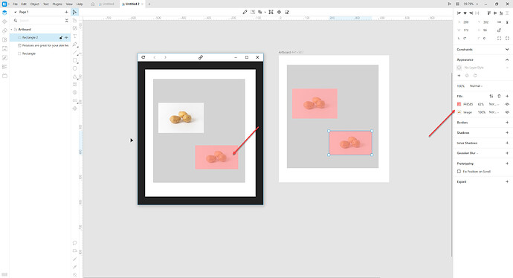
Task: Switch to the Untitled tab
Action: click(x=107, y=4)
